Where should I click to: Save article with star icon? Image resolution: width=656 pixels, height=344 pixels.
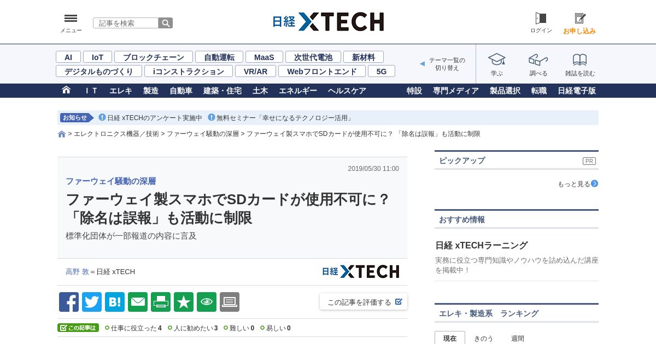[x=184, y=302]
